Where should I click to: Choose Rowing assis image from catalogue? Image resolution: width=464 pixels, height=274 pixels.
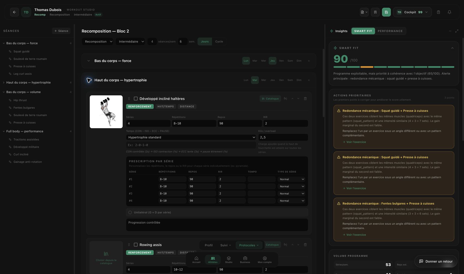pyautogui.click(x=106, y=258)
